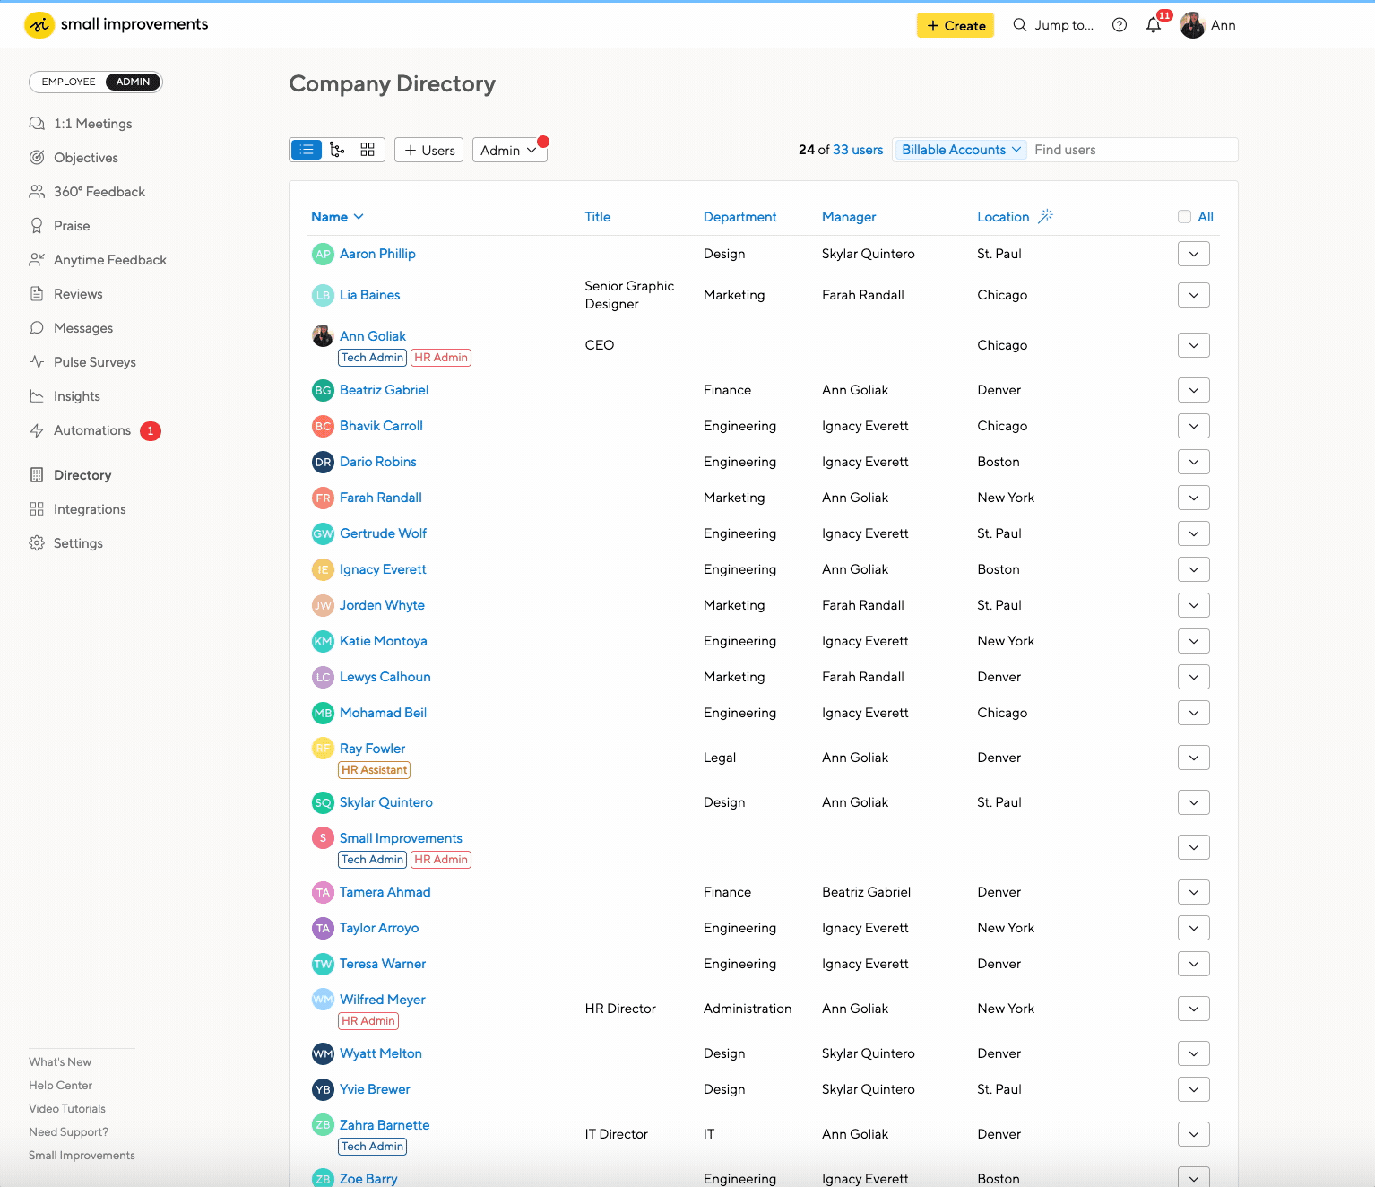Expand row actions for Beatriz Gabriel
Screen dimensions: 1375x1187
[x=1194, y=390]
